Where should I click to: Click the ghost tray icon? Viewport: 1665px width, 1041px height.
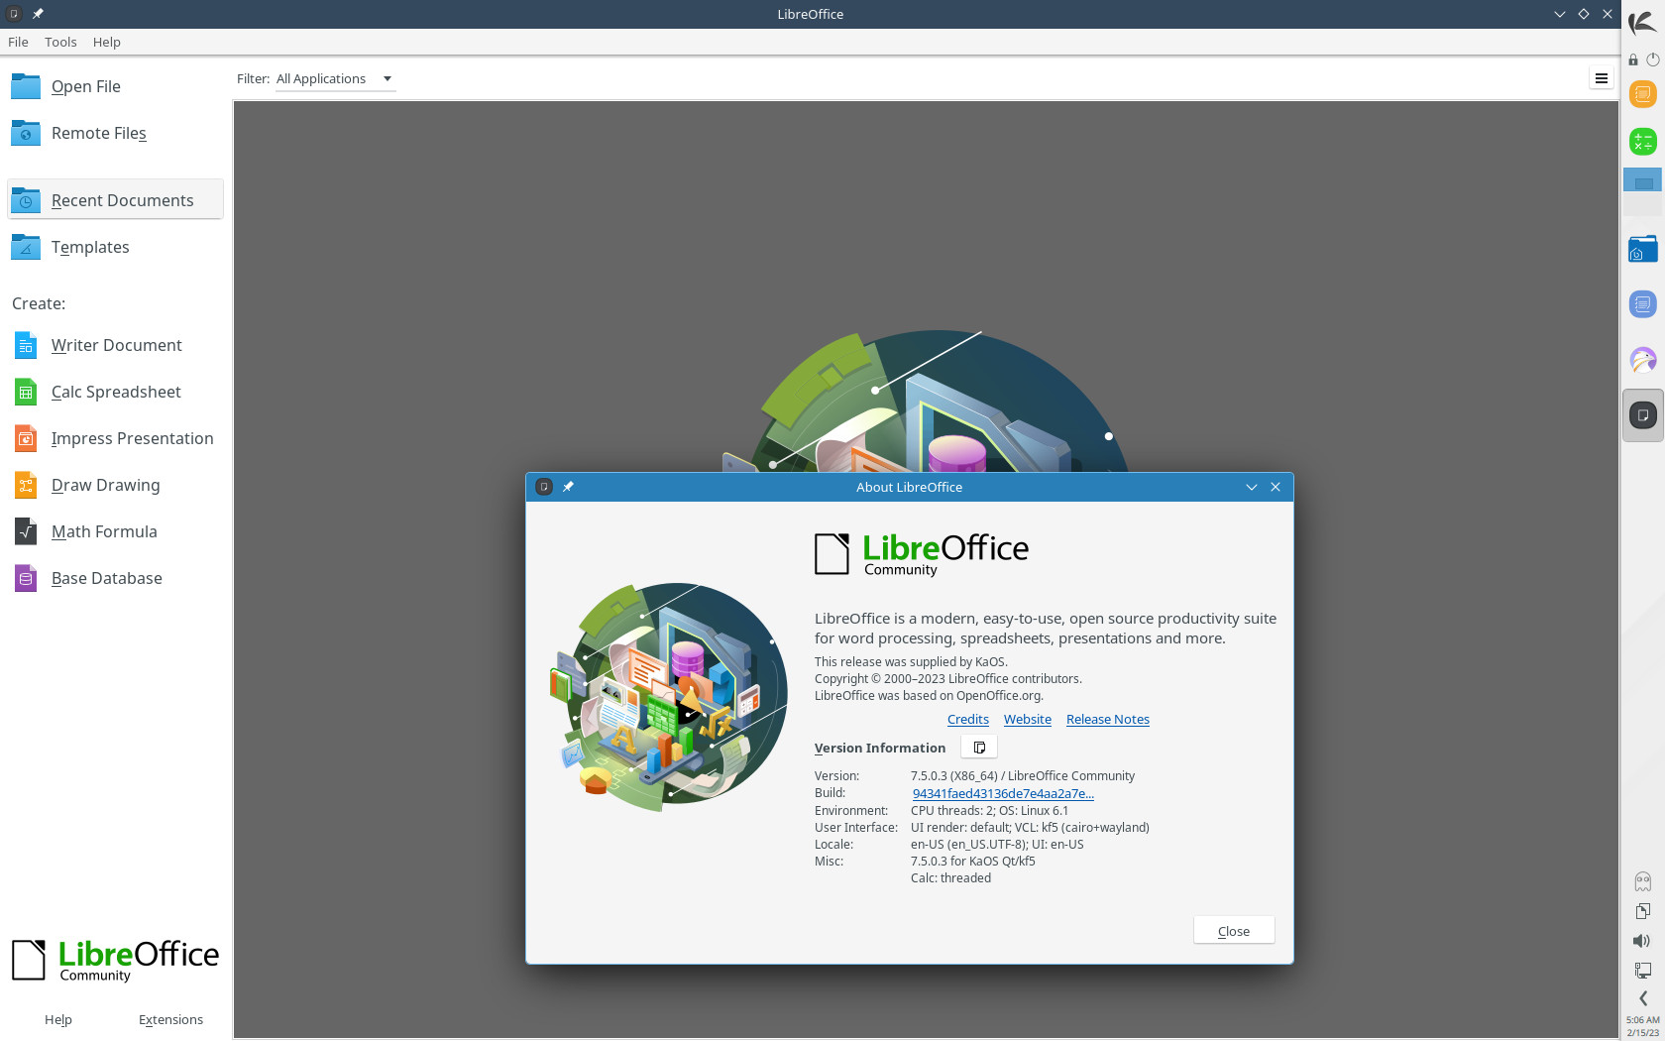click(1643, 881)
